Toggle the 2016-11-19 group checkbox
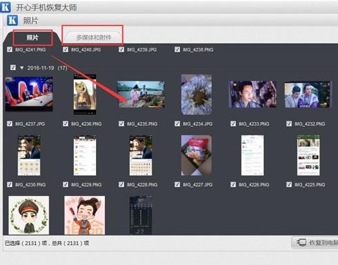Screen dimensions: 338x265 13,68
